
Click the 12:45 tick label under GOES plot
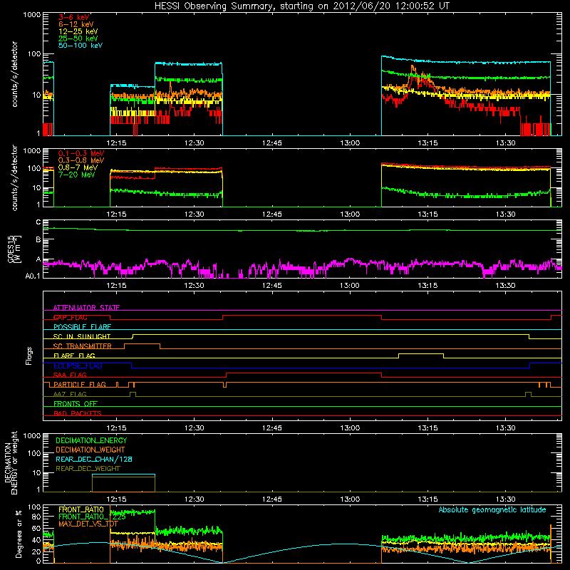pyautogui.click(x=272, y=286)
